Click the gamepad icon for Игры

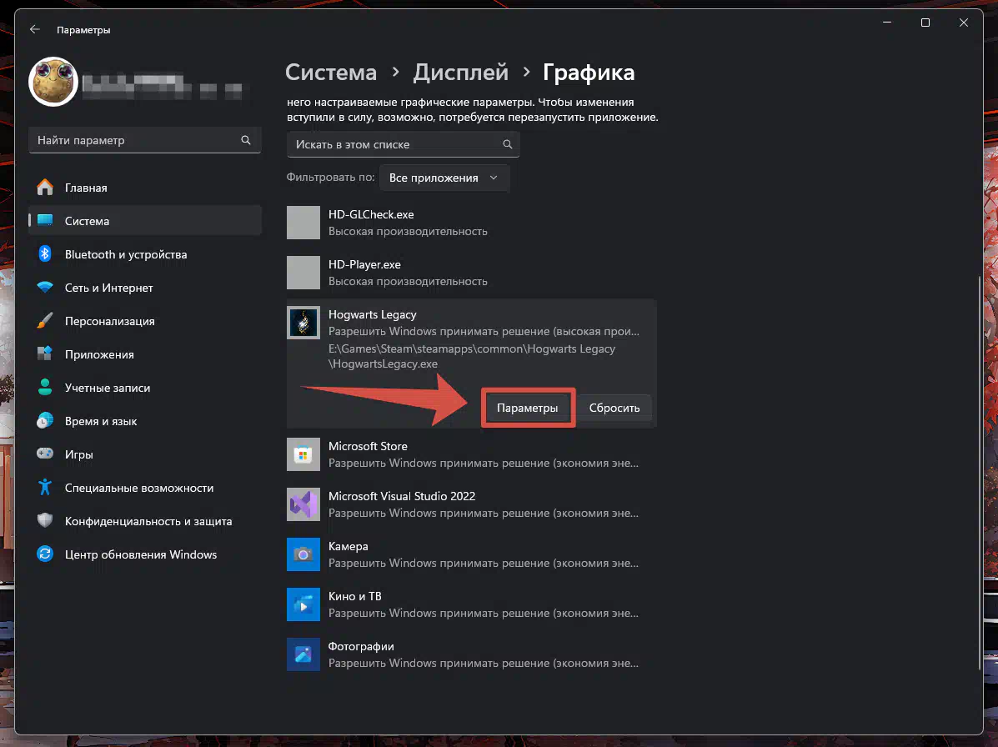(45, 454)
